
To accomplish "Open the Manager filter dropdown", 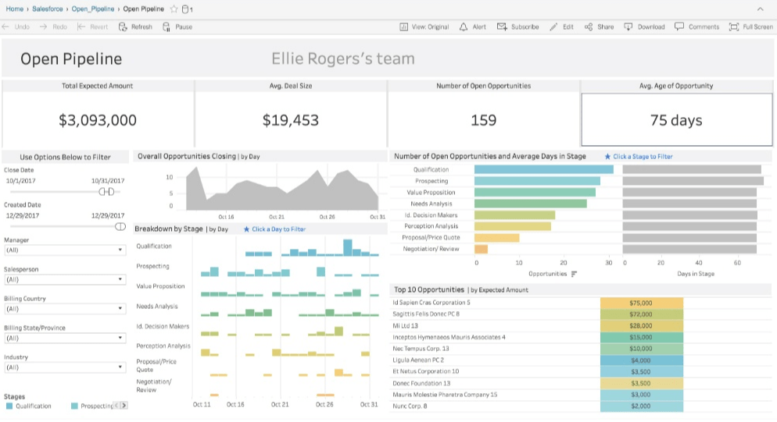I will [64, 250].
